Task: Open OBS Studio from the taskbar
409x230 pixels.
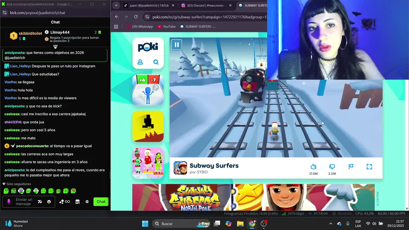Action: 264,224
